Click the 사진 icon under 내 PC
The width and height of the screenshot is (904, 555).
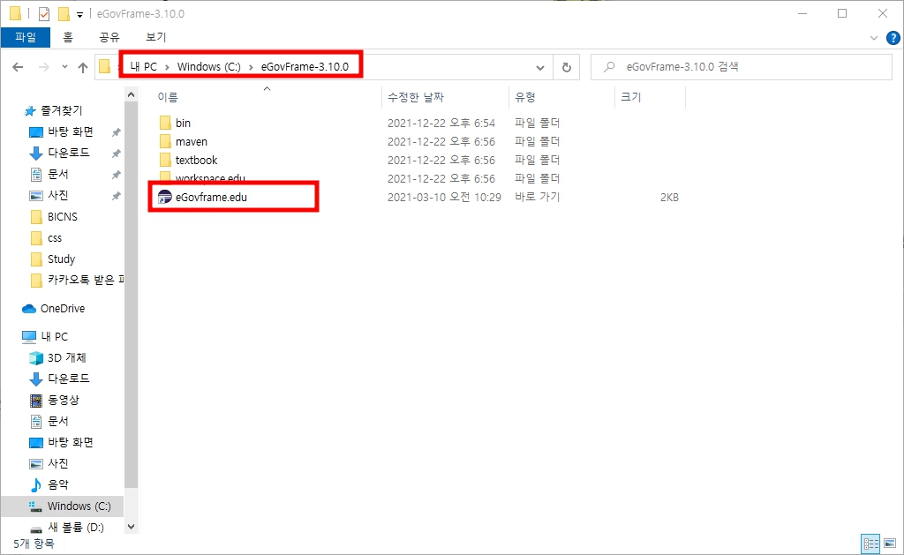pos(35,464)
